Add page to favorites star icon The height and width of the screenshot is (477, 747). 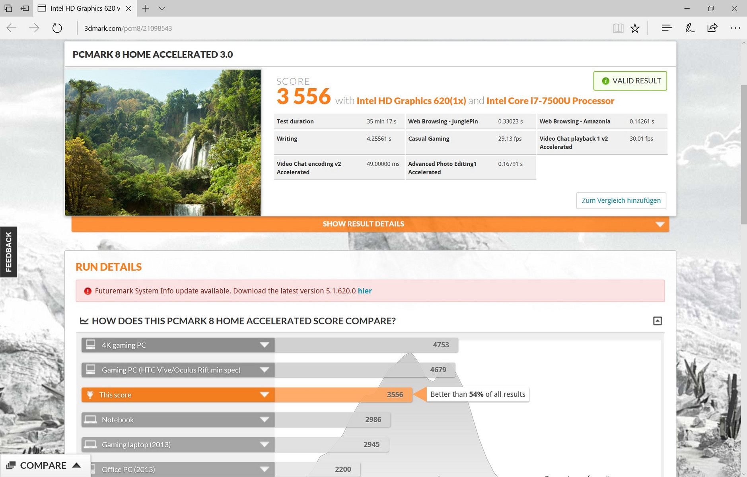coord(635,28)
